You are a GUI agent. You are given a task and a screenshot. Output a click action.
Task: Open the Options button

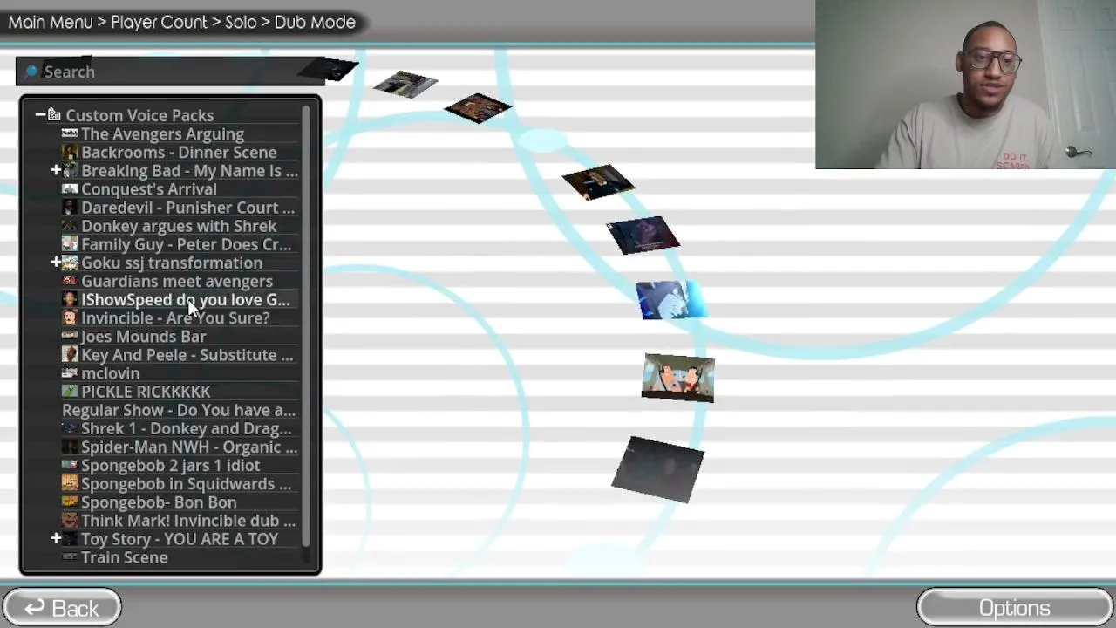coord(1015,608)
